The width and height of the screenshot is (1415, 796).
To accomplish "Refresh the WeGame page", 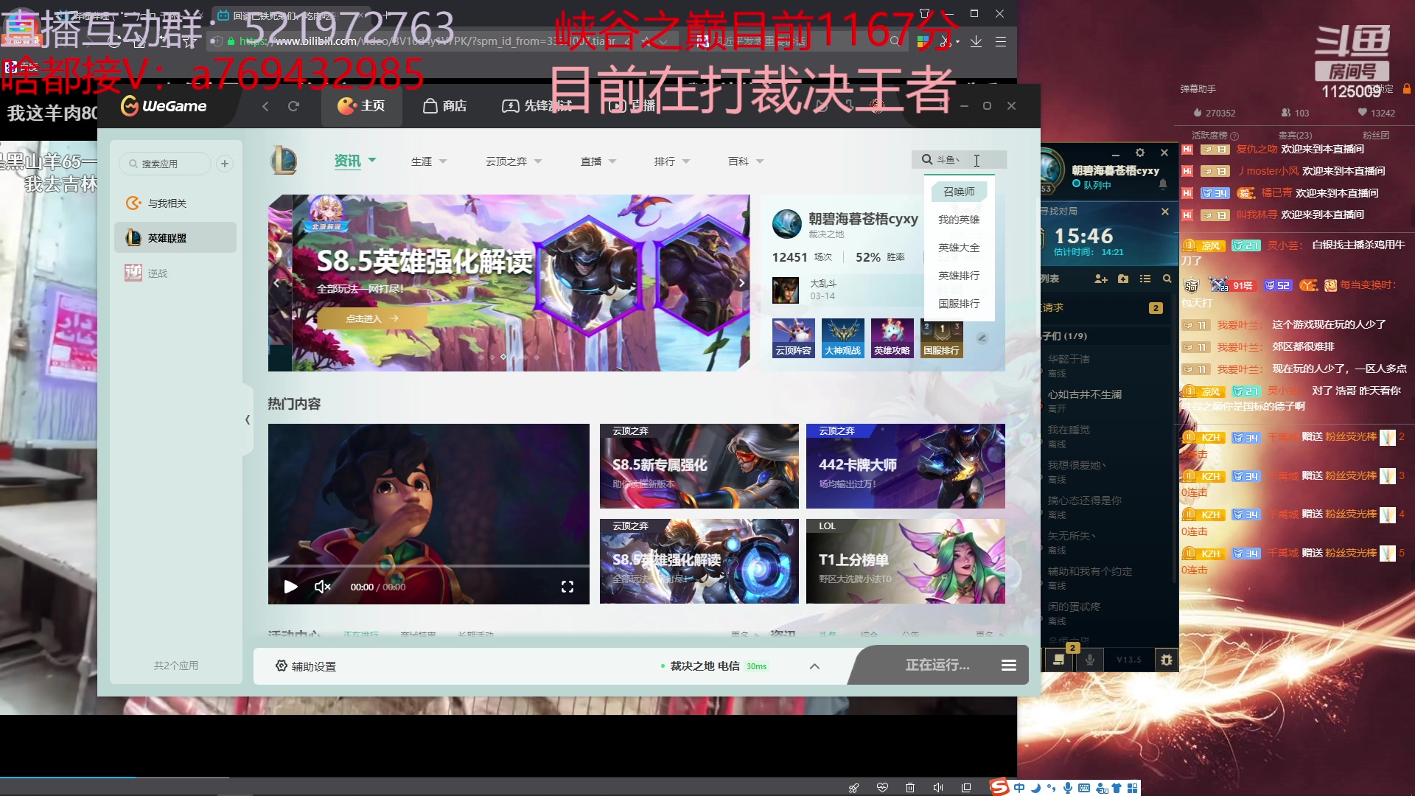I will [293, 106].
